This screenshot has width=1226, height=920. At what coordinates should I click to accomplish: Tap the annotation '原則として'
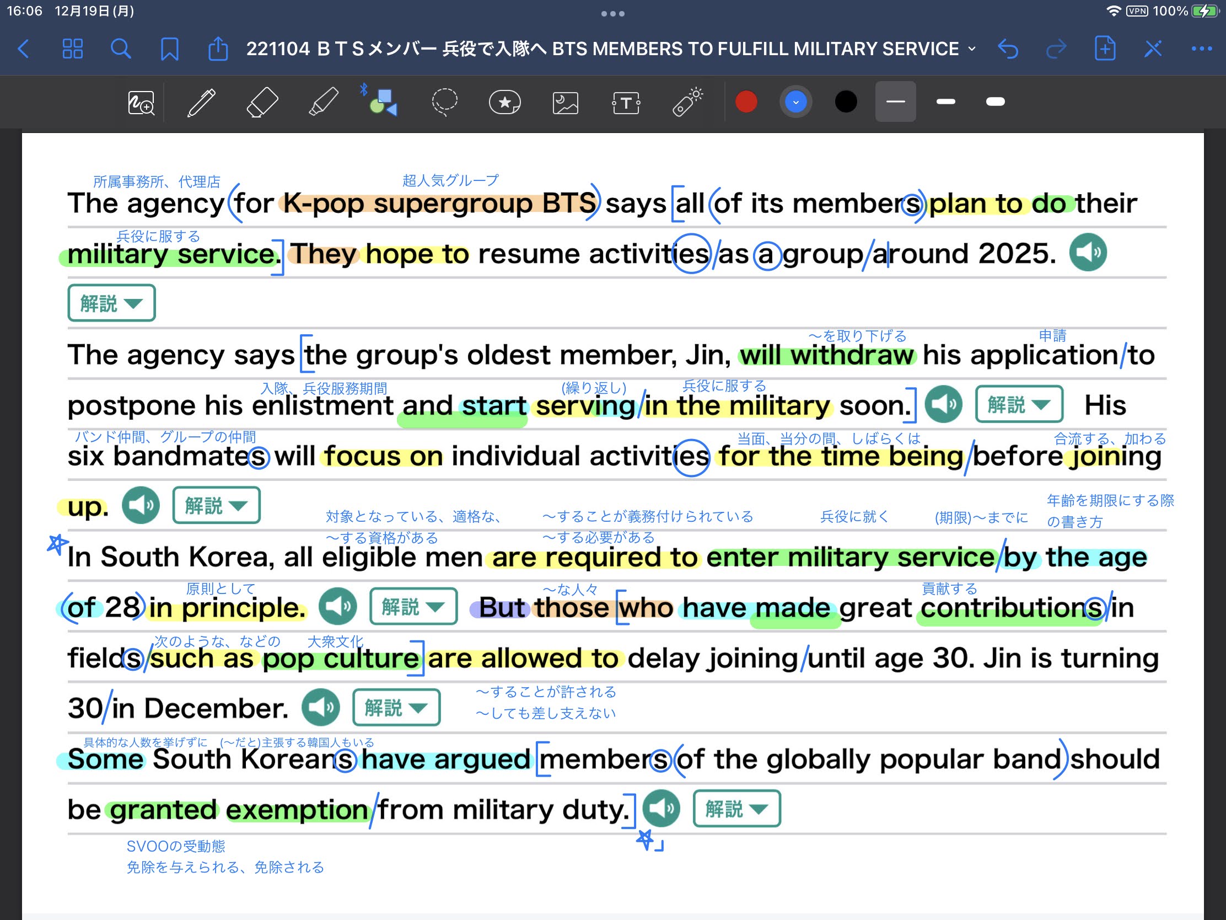pyautogui.click(x=220, y=589)
